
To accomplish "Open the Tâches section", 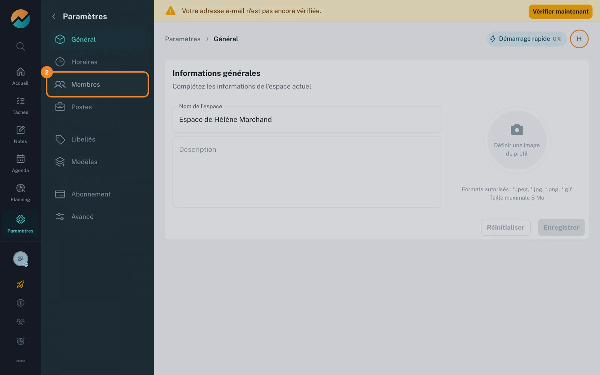I will [20, 106].
